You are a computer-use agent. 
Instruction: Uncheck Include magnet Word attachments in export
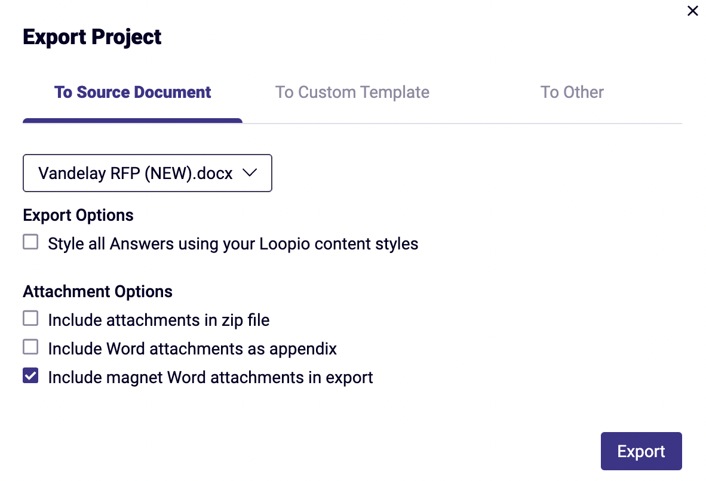(x=30, y=376)
